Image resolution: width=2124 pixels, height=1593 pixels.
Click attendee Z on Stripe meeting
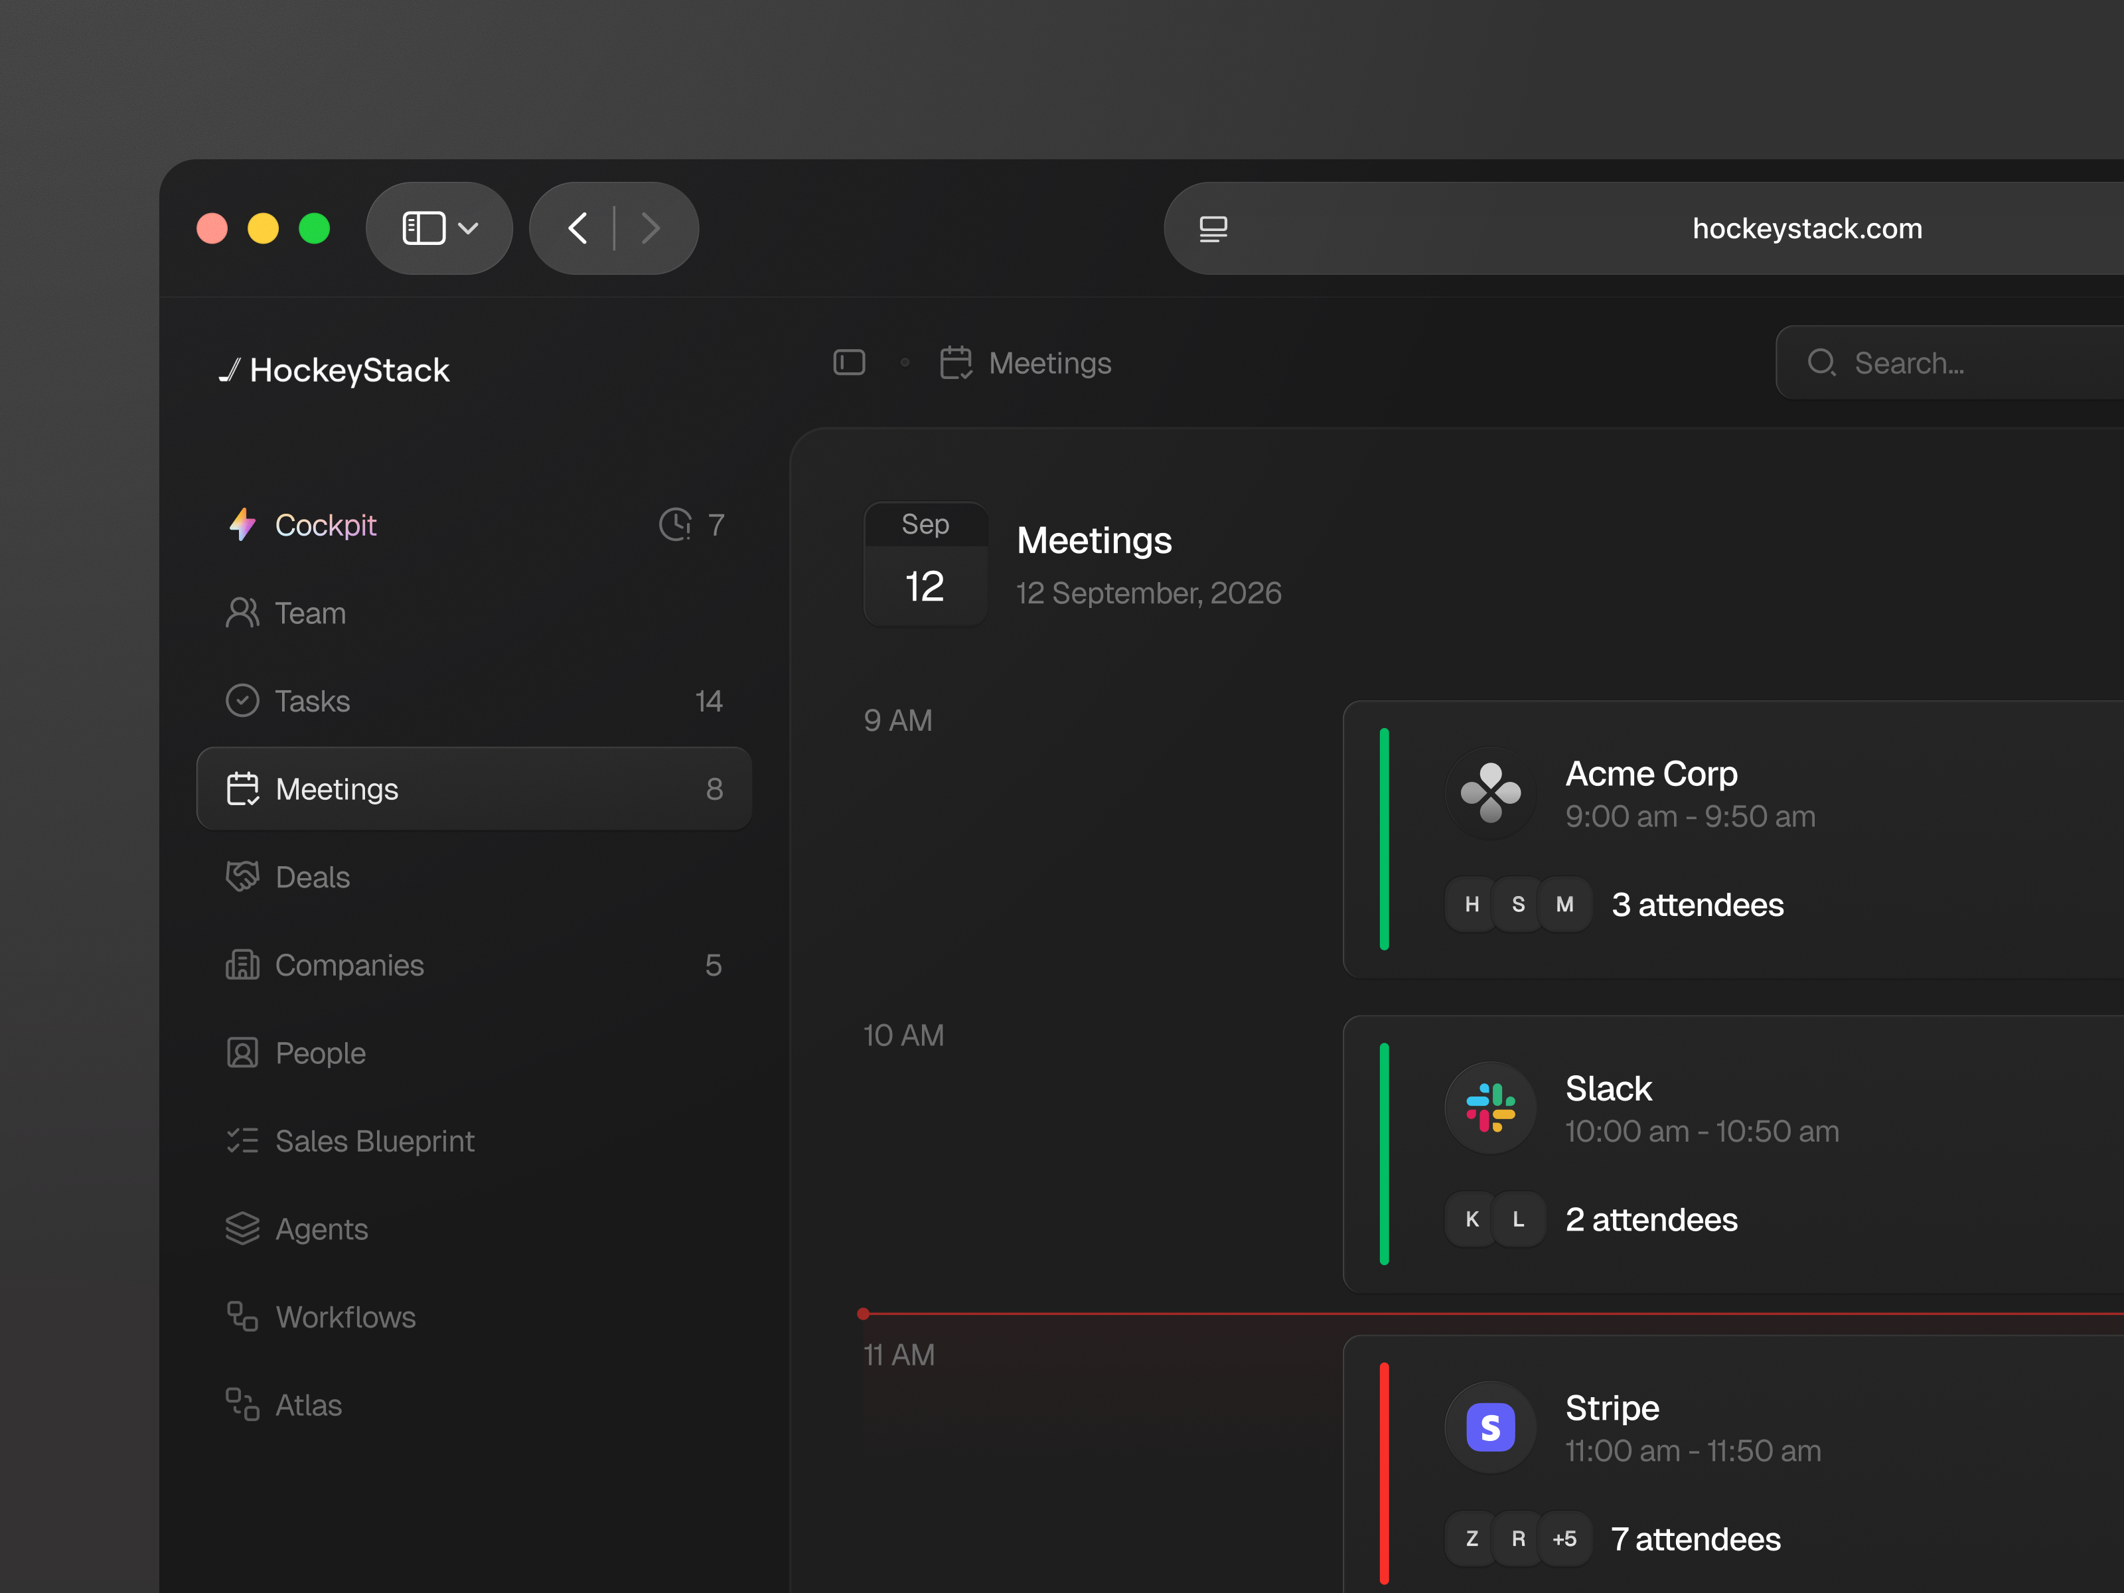[1472, 1539]
